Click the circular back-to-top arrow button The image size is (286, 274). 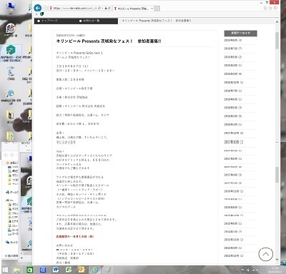[x=266, y=254]
